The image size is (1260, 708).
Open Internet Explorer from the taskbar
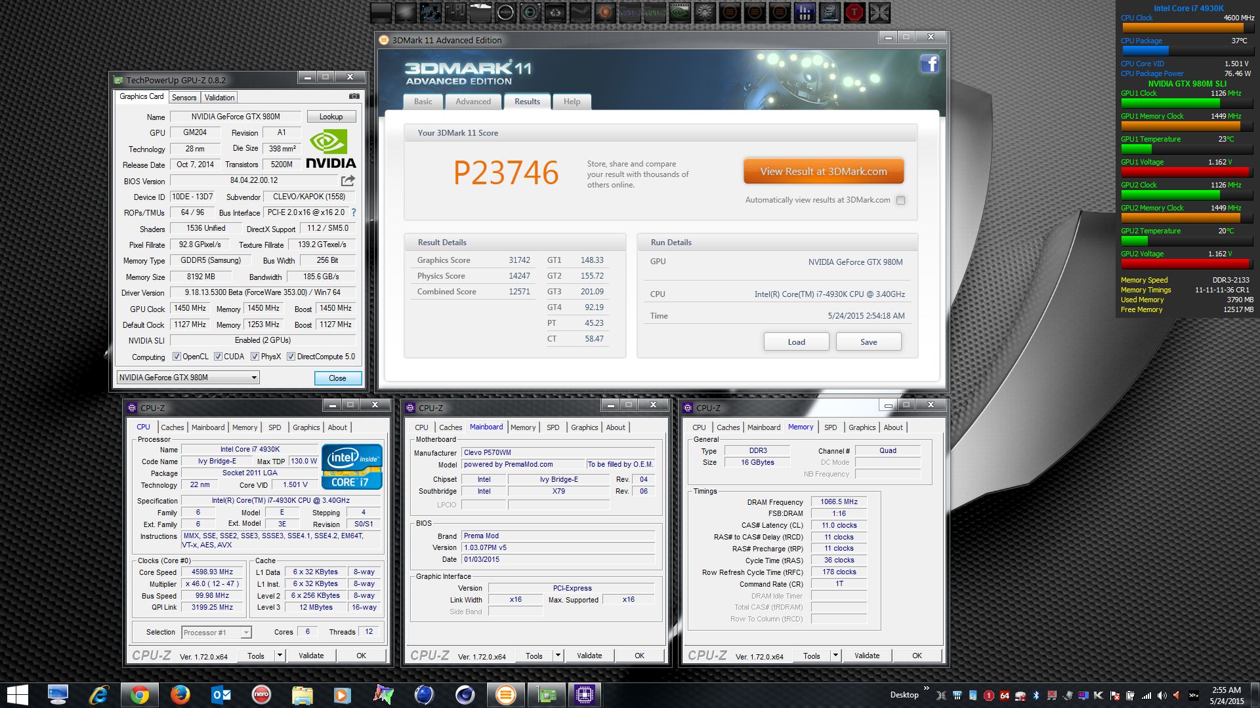[98, 694]
